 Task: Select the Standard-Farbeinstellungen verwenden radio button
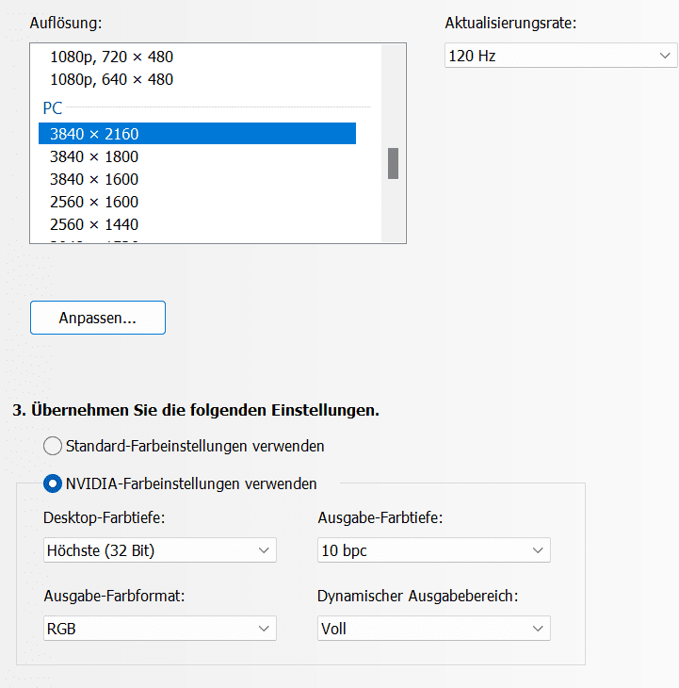tap(53, 445)
